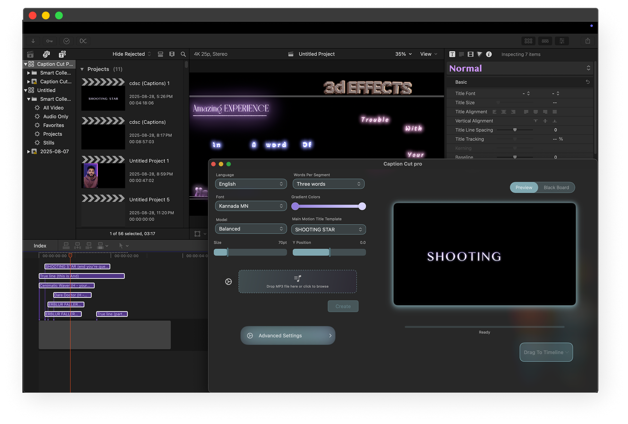Set title alignment to center
The width and height of the screenshot is (628, 424).
504,112
